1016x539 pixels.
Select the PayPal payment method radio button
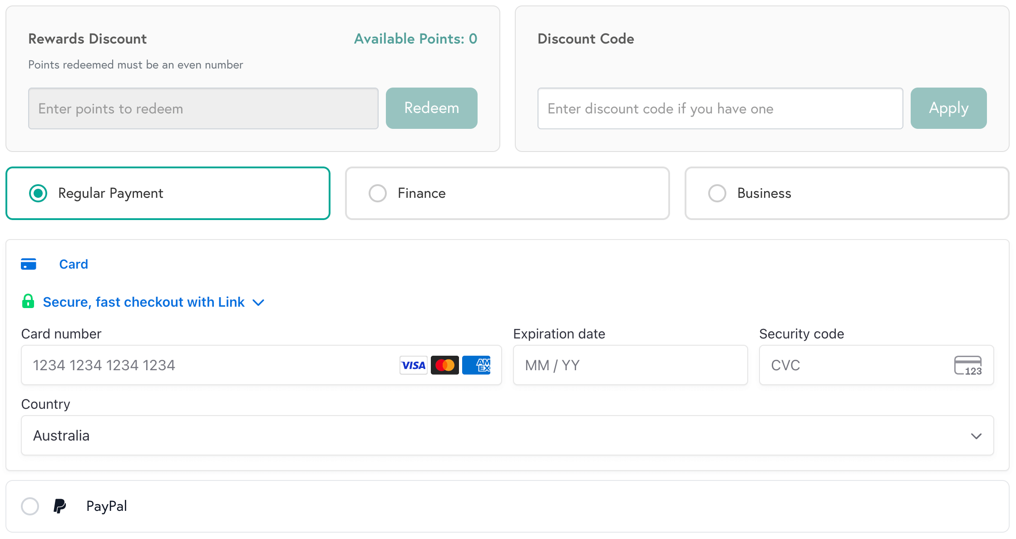coord(30,506)
